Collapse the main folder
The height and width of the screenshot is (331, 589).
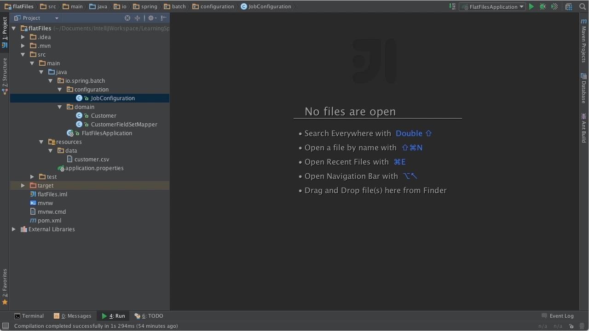pyautogui.click(x=32, y=63)
